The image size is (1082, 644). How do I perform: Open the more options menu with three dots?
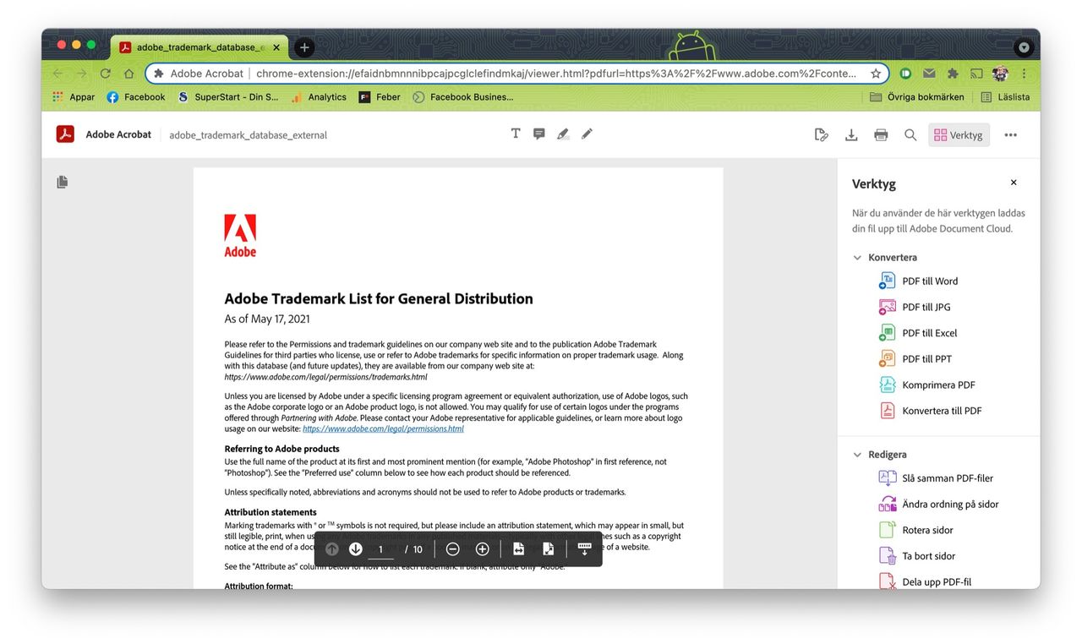[x=1010, y=134]
